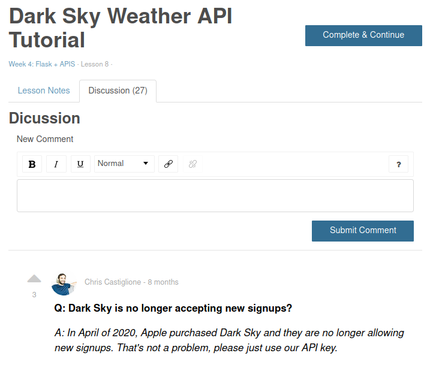Focus the new comment text area
The width and height of the screenshot is (430, 368).
215,195
